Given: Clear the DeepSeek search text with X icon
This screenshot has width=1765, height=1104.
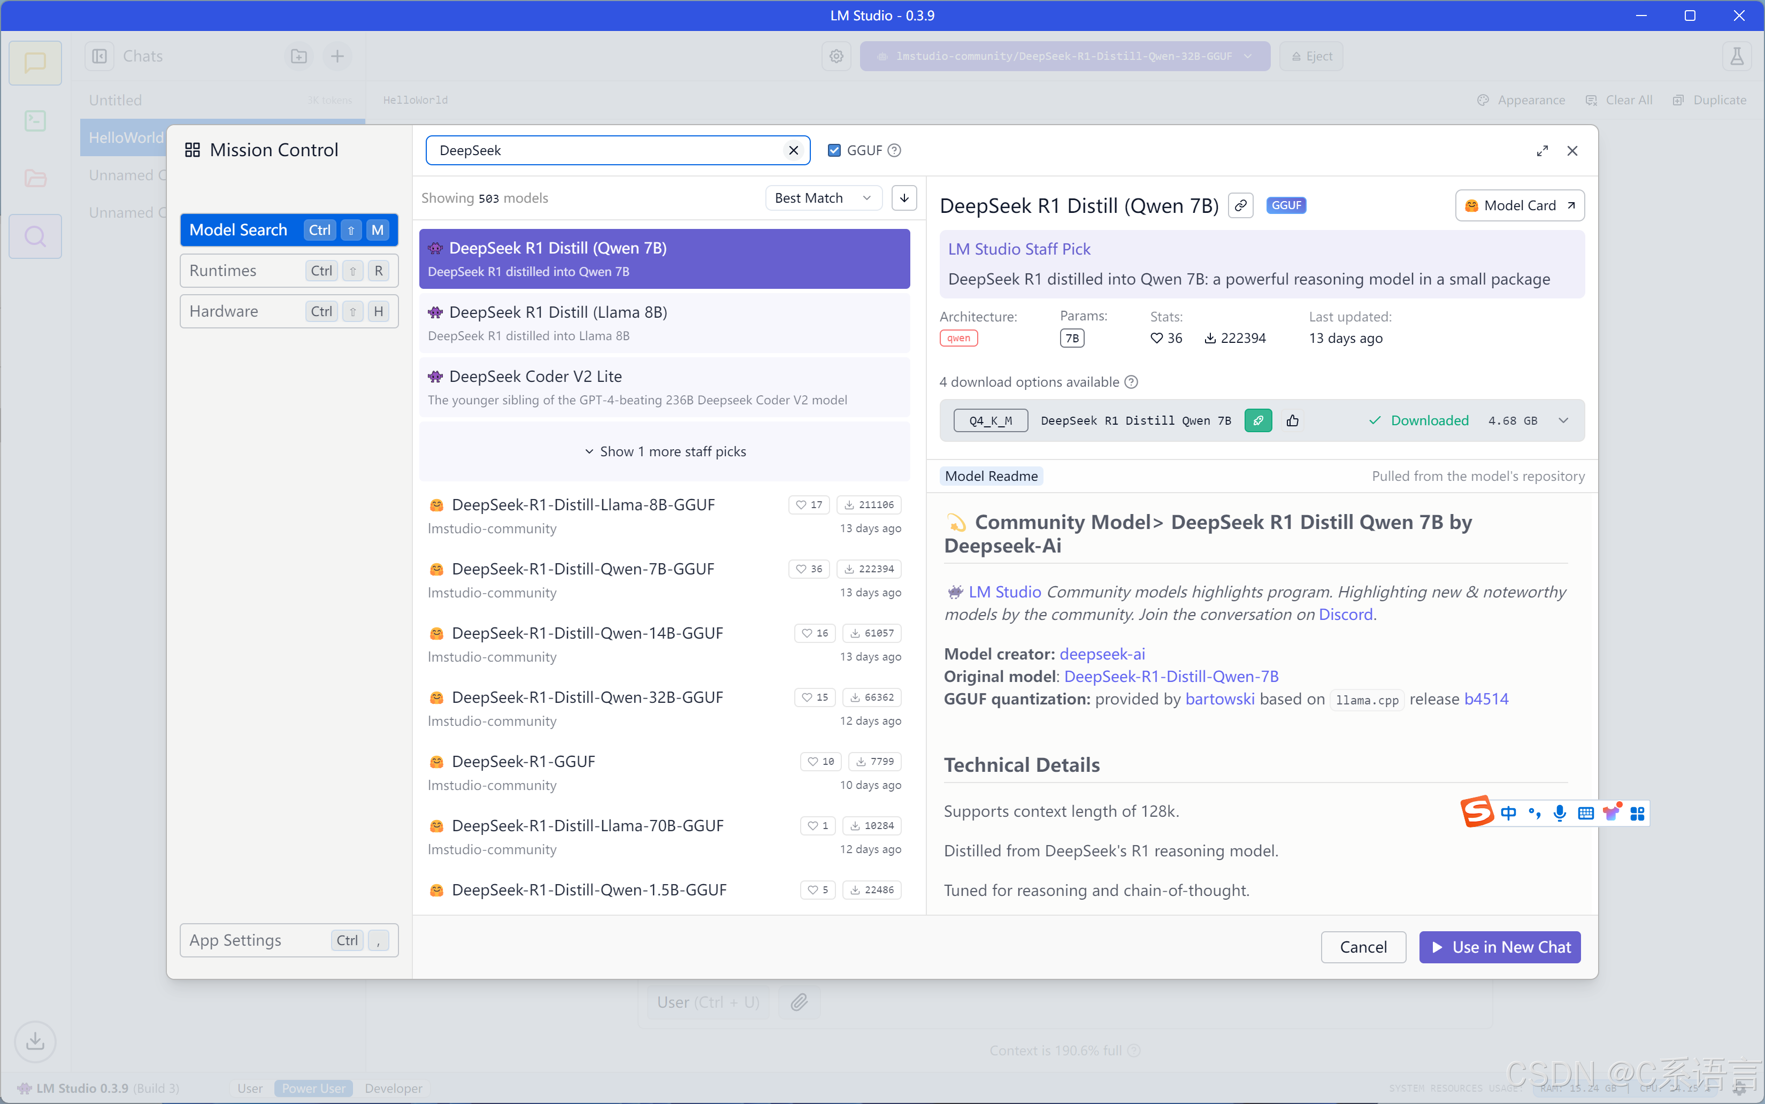Looking at the screenshot, I should click(793, 150).
